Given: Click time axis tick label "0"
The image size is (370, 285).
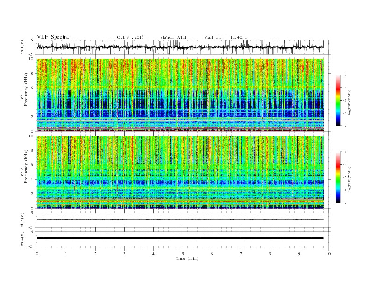Looking at the screenshot, I should click(x=37, y=254).
